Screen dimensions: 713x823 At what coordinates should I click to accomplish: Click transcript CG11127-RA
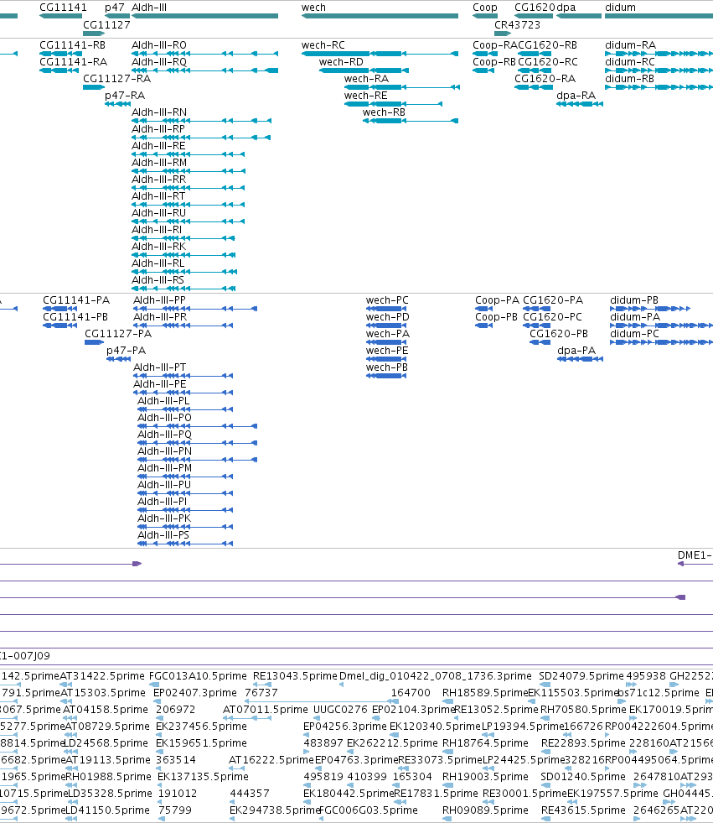(x=117, y=79)
